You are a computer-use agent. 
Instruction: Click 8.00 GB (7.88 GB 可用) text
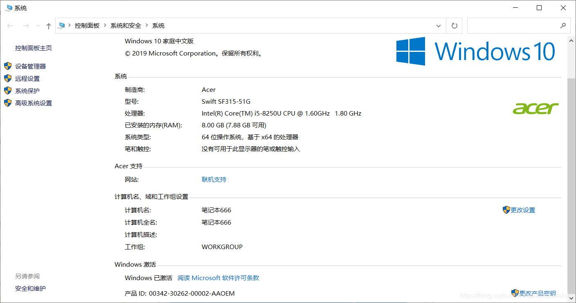tap(234, 125)
